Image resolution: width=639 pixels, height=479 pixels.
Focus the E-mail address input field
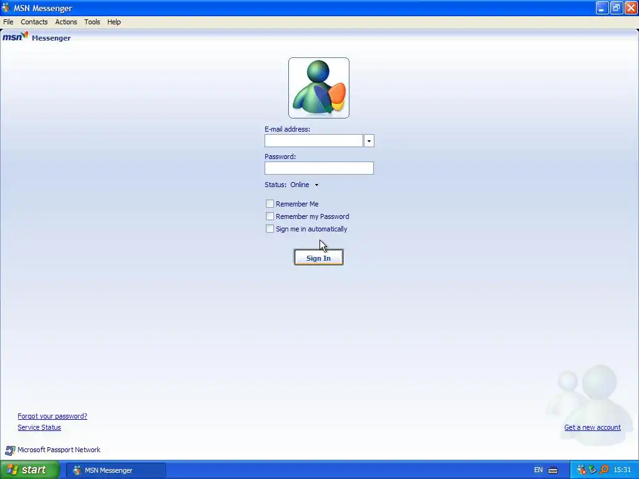point(314,141)
